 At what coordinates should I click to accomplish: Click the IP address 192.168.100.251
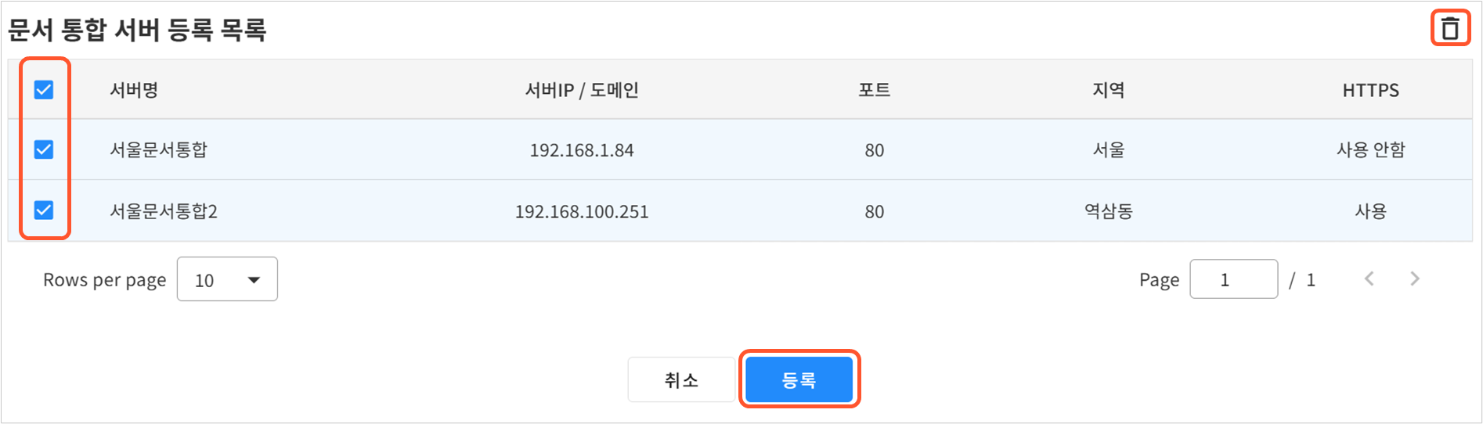pos(582,211)
